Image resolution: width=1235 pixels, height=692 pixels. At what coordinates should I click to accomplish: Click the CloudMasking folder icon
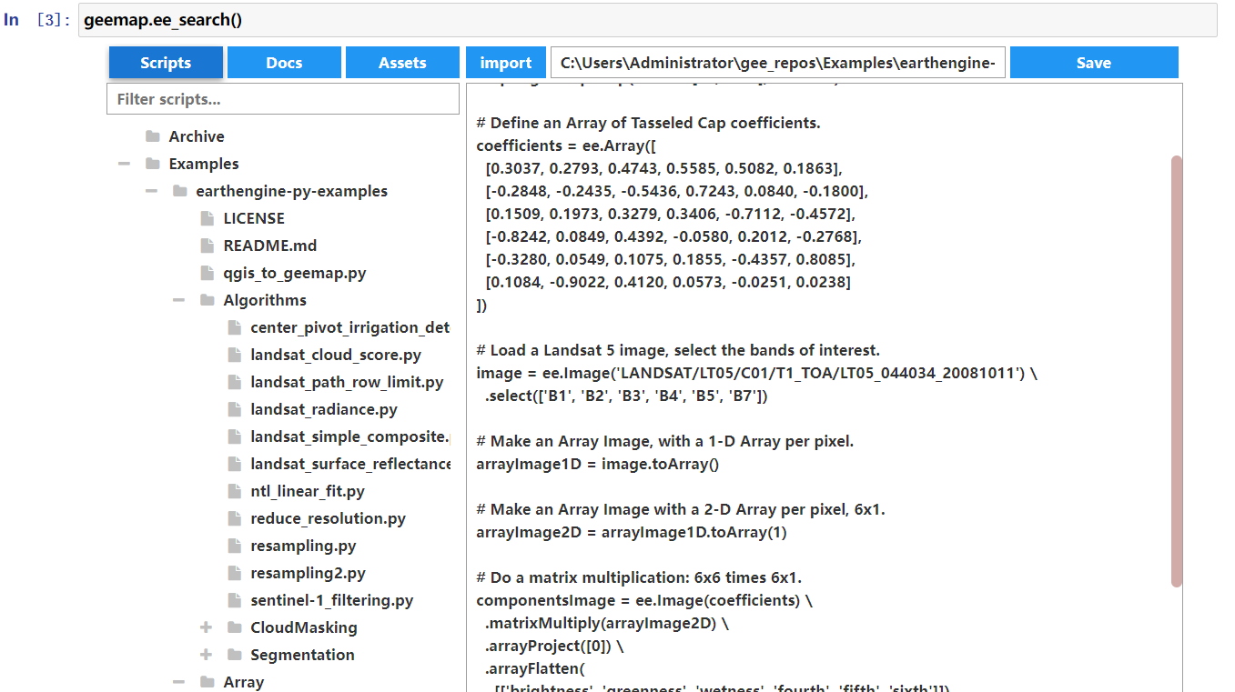coord(235,627)
